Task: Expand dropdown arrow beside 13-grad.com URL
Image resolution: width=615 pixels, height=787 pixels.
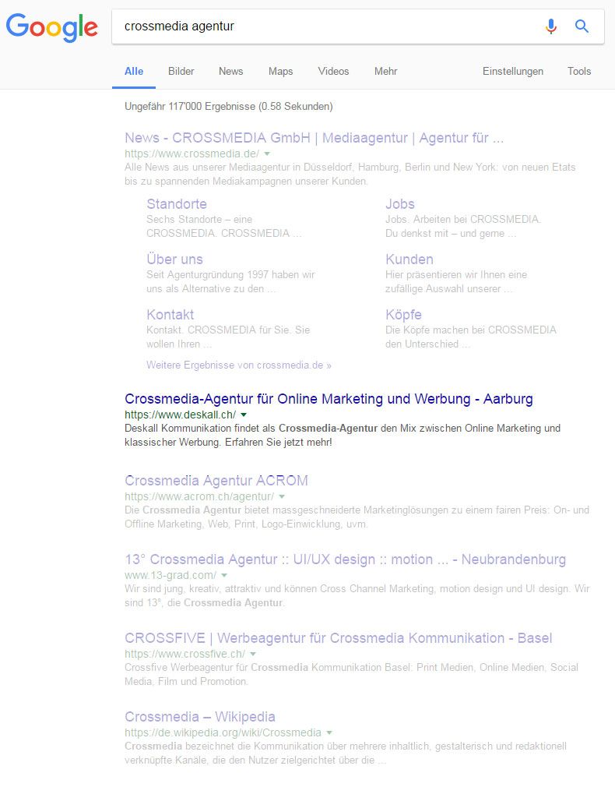Action: click(224, 575)
